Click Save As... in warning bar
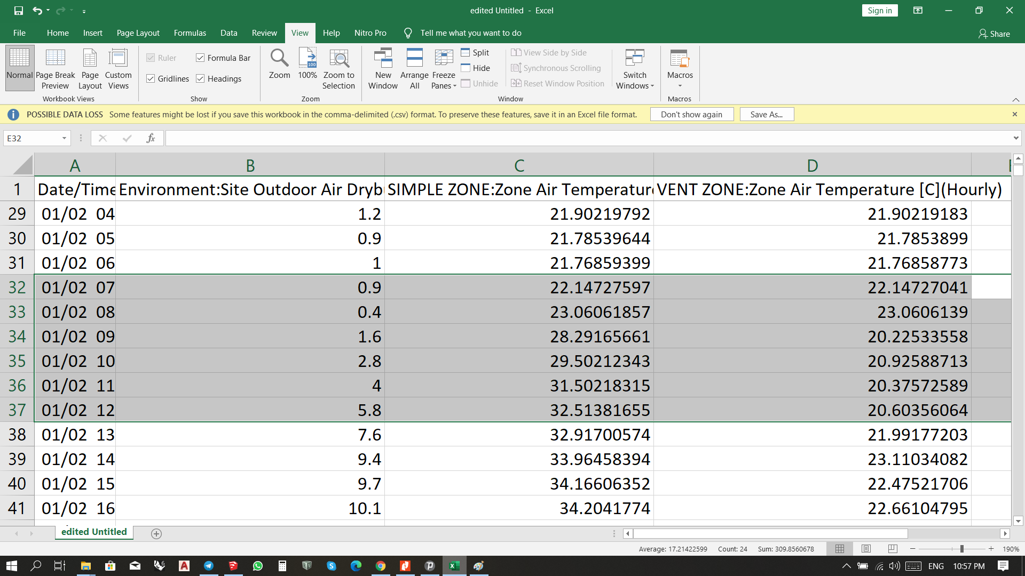 tap(766, 114)
